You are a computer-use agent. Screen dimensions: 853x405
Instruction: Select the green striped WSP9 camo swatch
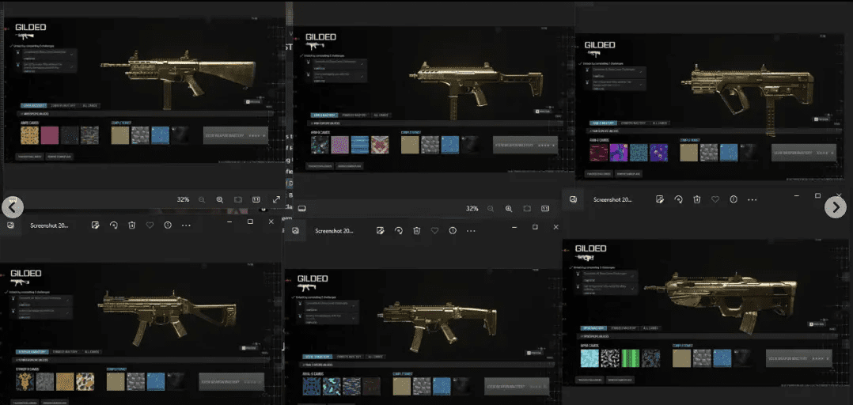[x=631, y=358]
